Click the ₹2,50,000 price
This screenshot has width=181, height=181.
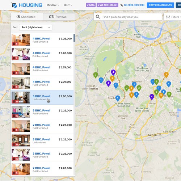click(65, 96)
